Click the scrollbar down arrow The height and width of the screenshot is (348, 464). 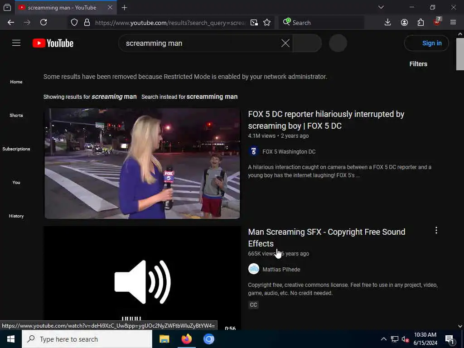click(x=460, y=326)
